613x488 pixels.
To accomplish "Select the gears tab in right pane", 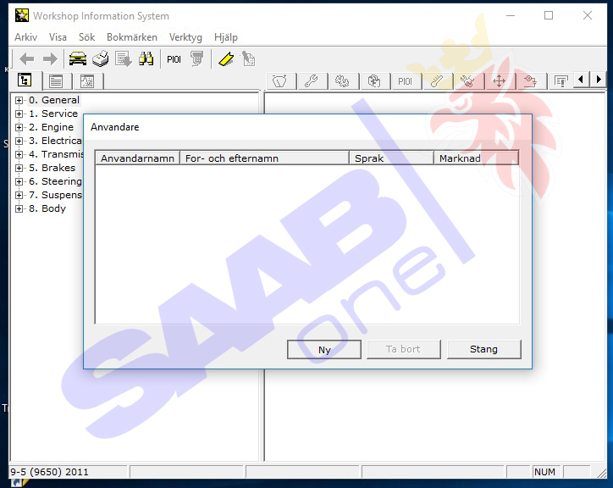I will tap(342, 80).
